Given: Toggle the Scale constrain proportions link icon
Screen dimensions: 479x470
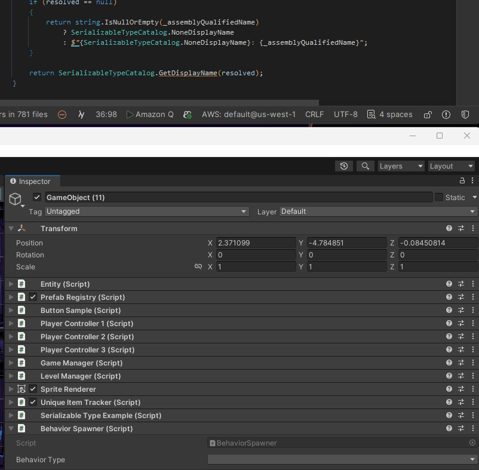Looking at the screenshot, I should [x=198, y=266].
